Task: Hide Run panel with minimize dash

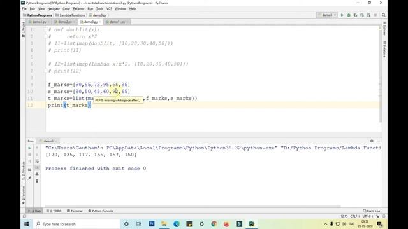Action: pyautogui.click(x=378, y=141)
